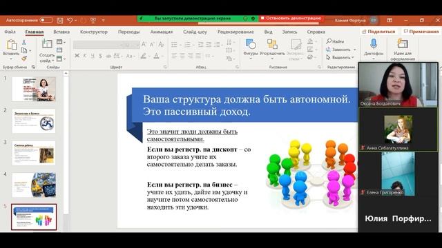Apply a numbered list
The height and width of the screenshot is (248, 442).
tap(187, 44)
